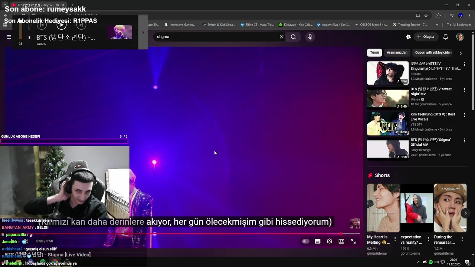
Task: Open options for 'Sweet Night' MV
Action: point(464,90)
